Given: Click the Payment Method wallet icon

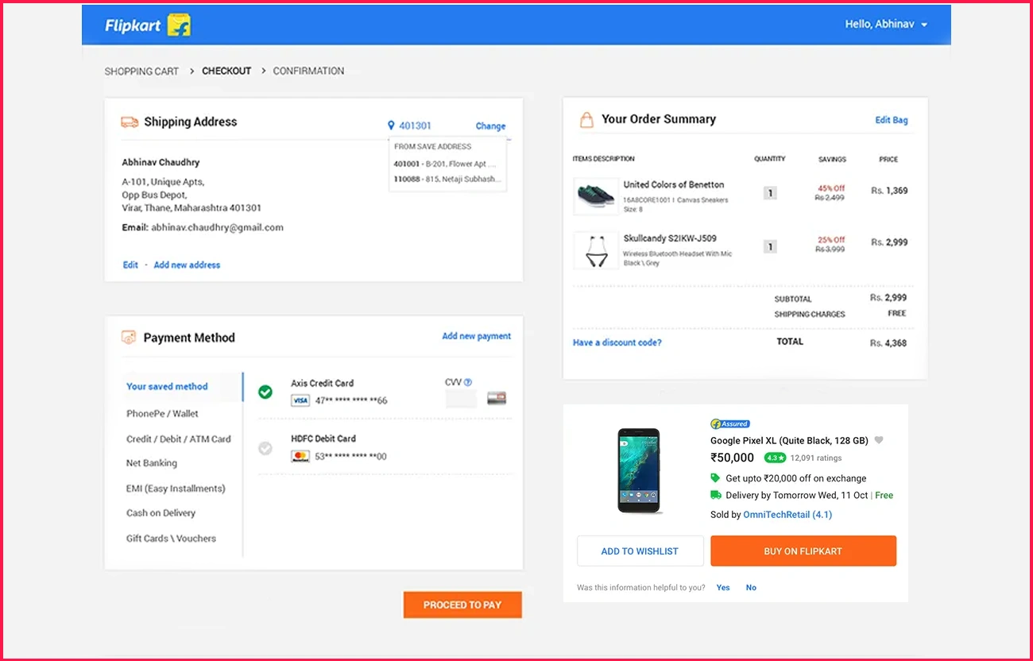Looking at the screenshot, I should (x=129, y=338).
